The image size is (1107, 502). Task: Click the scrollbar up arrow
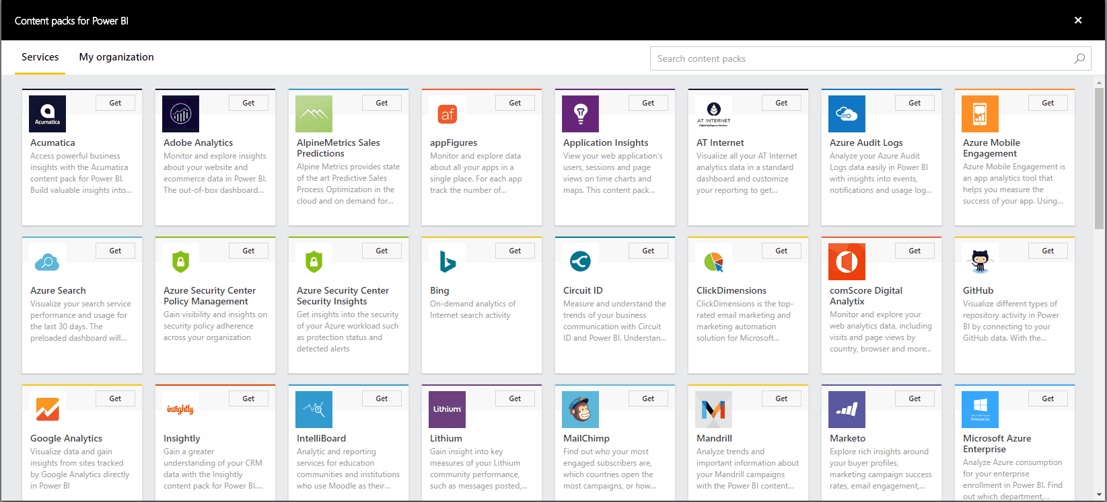(1100, 83)
